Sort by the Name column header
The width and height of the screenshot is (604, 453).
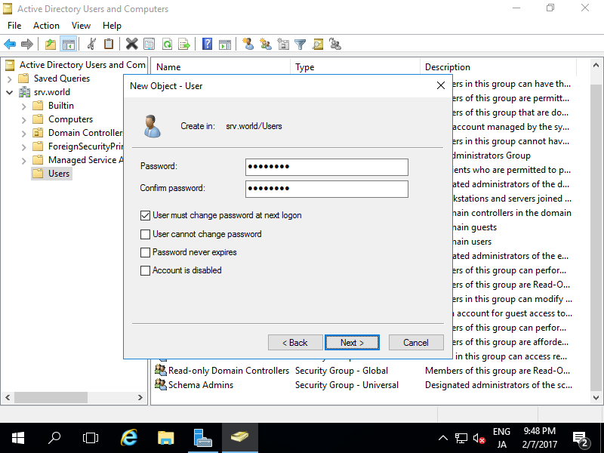[220, 67]
